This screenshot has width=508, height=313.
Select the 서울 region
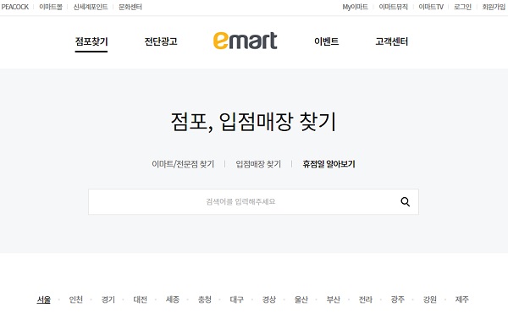[x=44, y=299]
